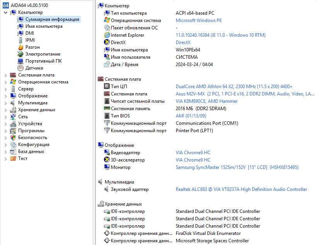The height and width of the screenshot is (245, 331).
Task: Click the Пакет обновления ОС icon
Action: pos(107,27)
